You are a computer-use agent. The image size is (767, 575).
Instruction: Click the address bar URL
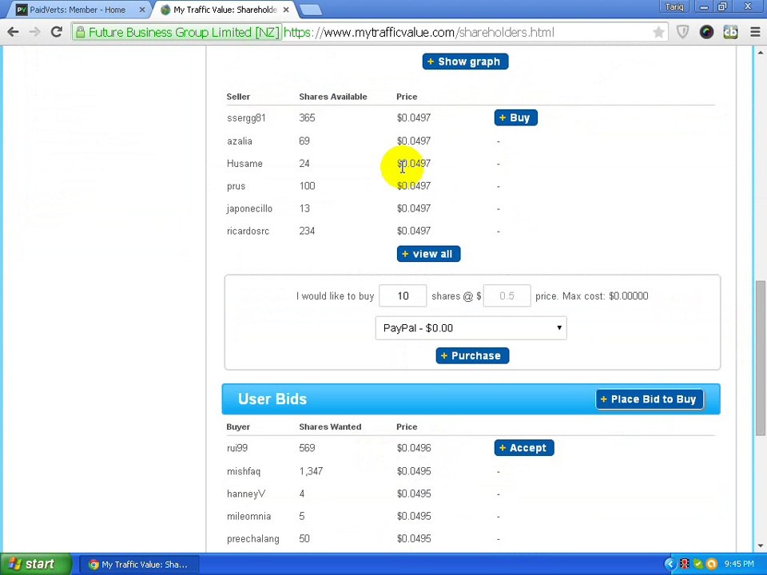point(419,32)
